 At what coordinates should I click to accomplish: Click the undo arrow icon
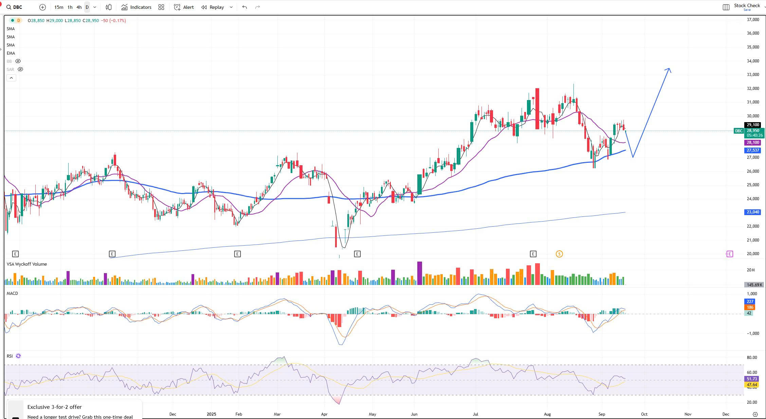pos(244,7)
